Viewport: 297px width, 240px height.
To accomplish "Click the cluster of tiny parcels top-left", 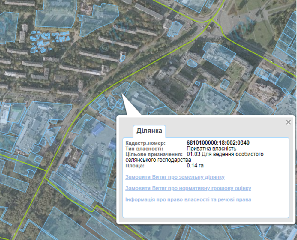I will [x=48, y=40].
